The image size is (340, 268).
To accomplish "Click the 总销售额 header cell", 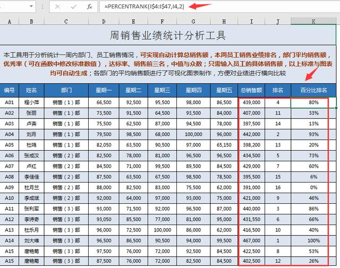I will [252, 90].
